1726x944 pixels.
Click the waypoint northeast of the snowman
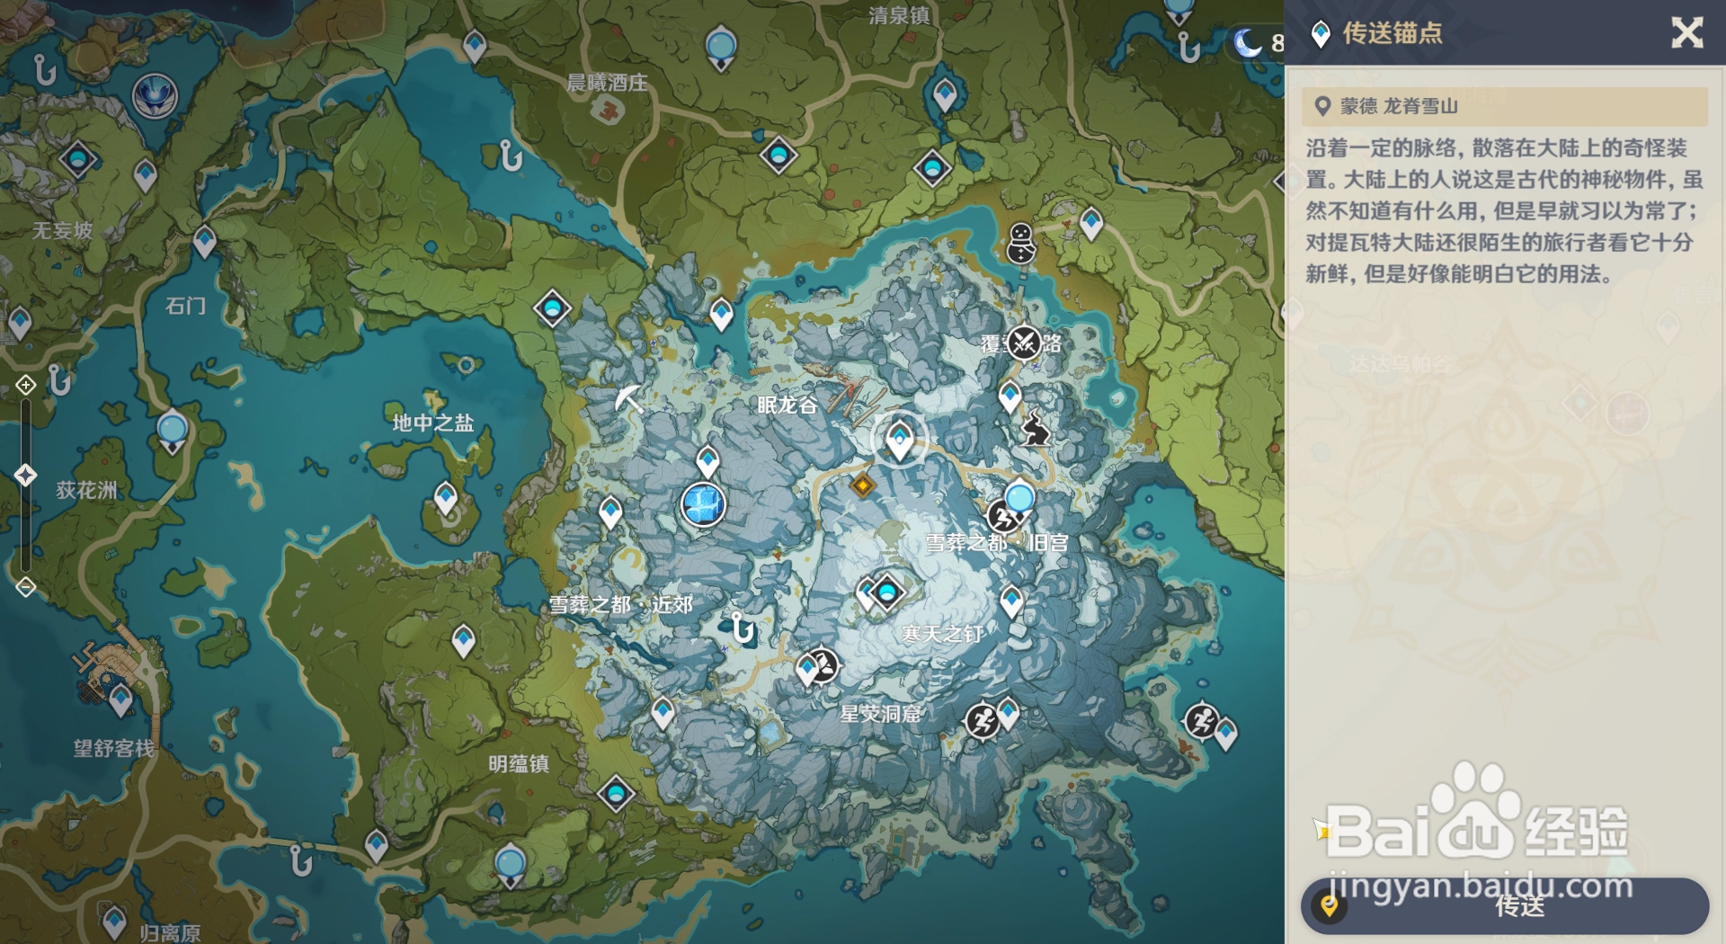pyautogui.click(x=1091, y=223)
